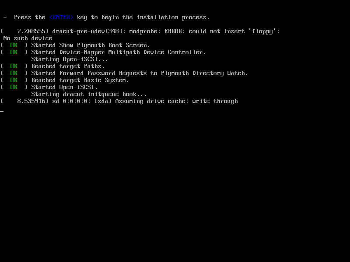Click the green OK beside Device-Mapper Multipath
This screenshot has width=350, height=262.
[x=14, y=52]
